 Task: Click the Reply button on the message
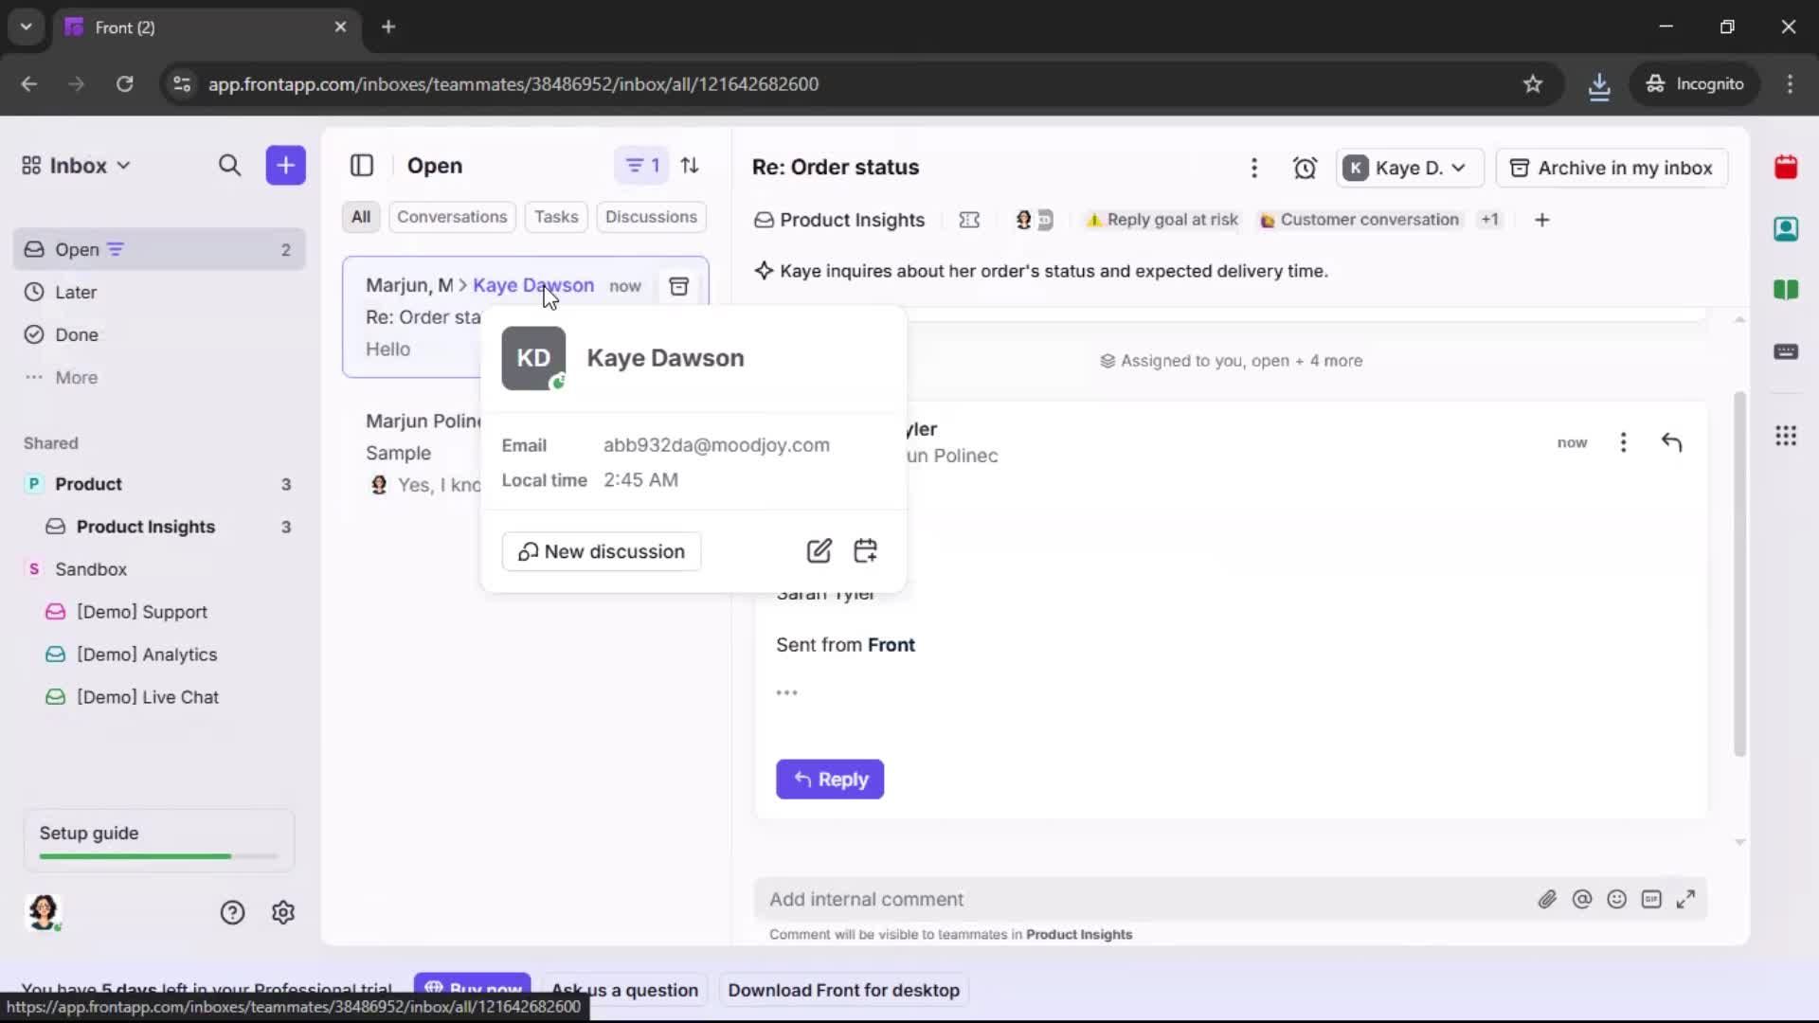tap(830, 780)
